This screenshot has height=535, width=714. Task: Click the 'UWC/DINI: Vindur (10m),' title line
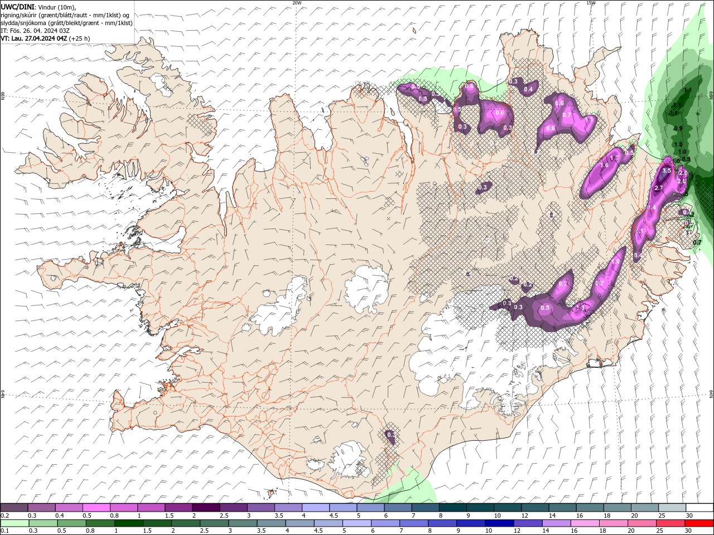point(38,7)
